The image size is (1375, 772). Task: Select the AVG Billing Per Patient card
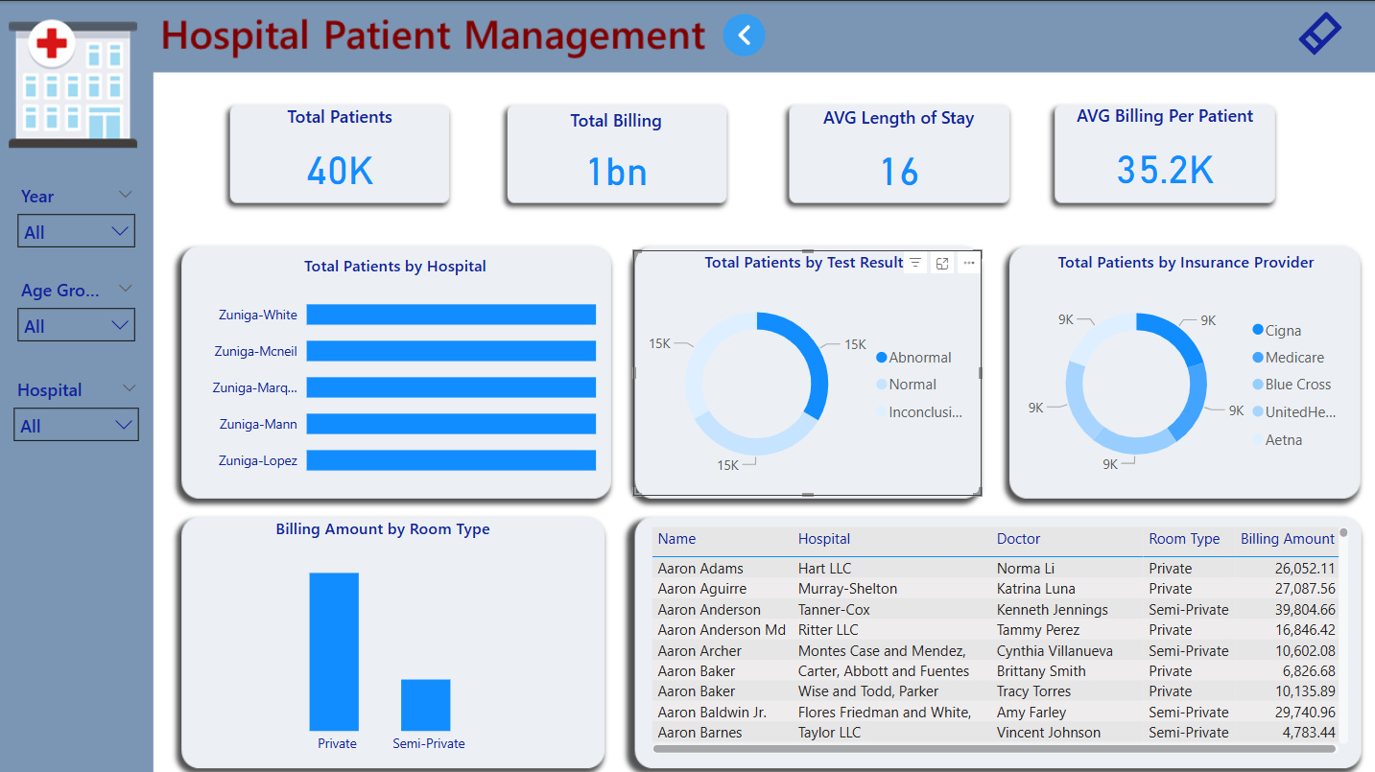[1165, 153]
